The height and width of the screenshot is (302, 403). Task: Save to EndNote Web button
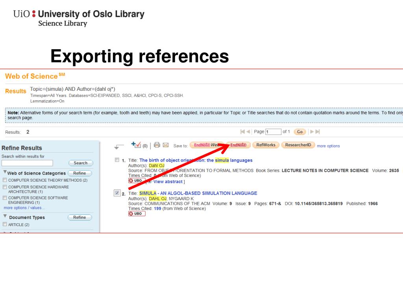pos(207,145)
